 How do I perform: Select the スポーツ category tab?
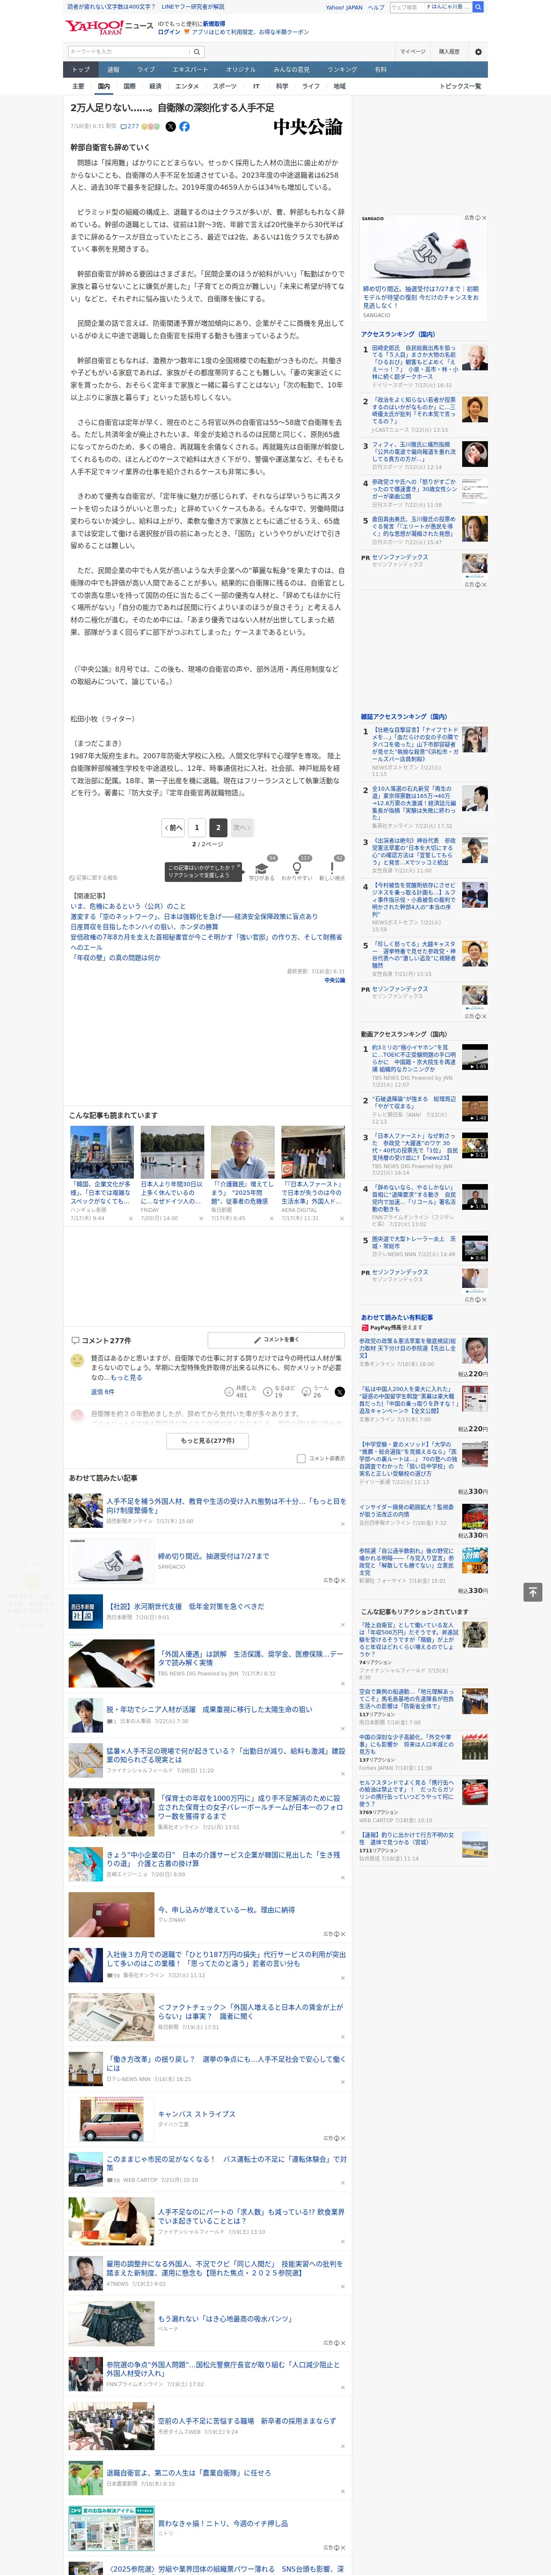click(x=224, y=87)
